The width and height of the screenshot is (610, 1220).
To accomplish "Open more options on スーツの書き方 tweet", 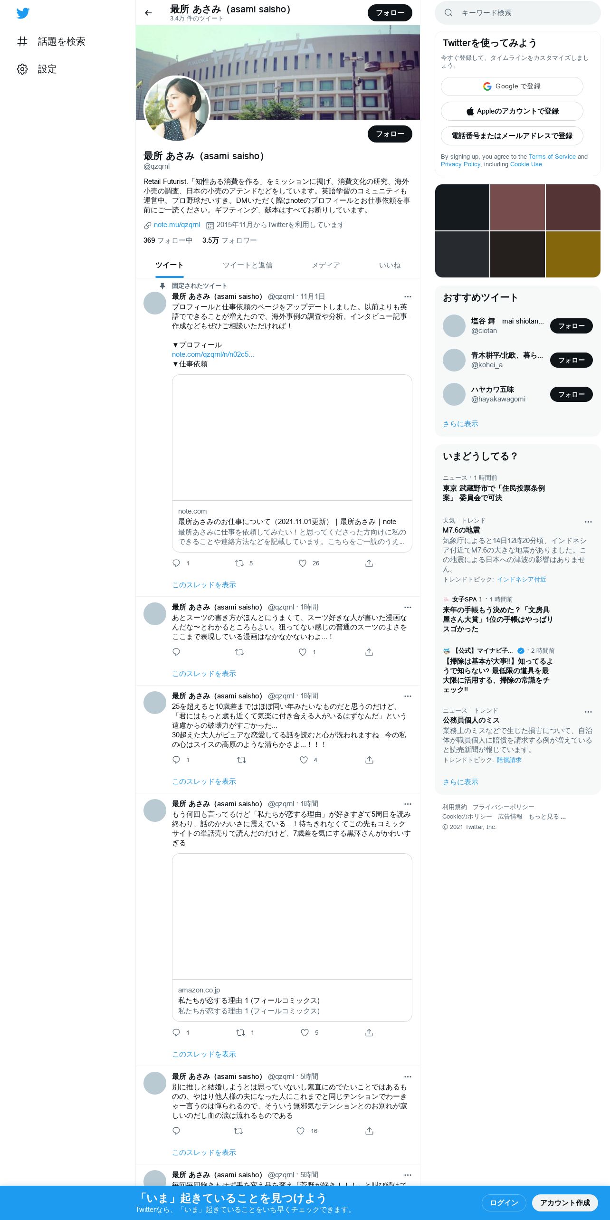I will click(x=408, y=607).
